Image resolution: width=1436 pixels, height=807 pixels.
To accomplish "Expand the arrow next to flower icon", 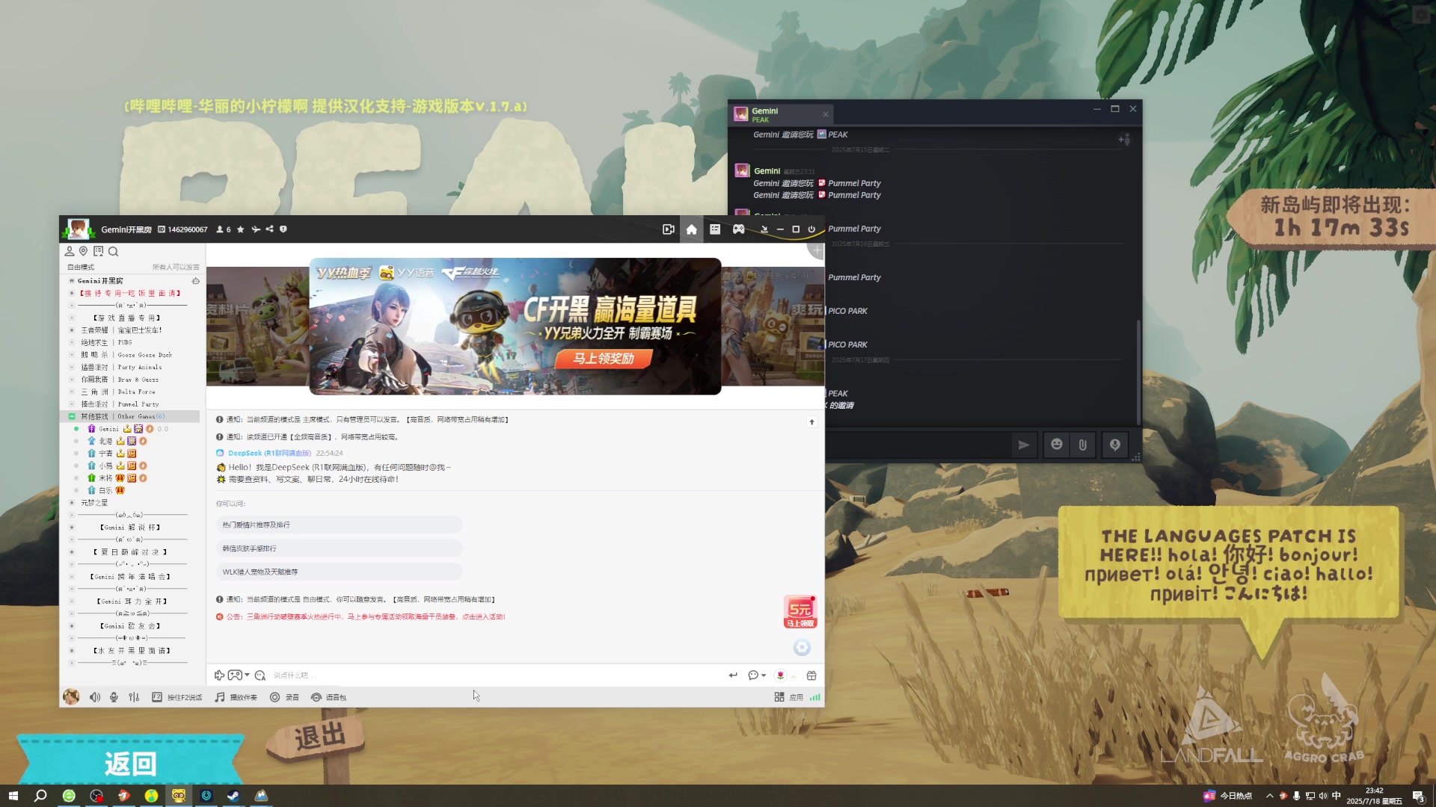I will pyautogui.click(x=794, y=676).
